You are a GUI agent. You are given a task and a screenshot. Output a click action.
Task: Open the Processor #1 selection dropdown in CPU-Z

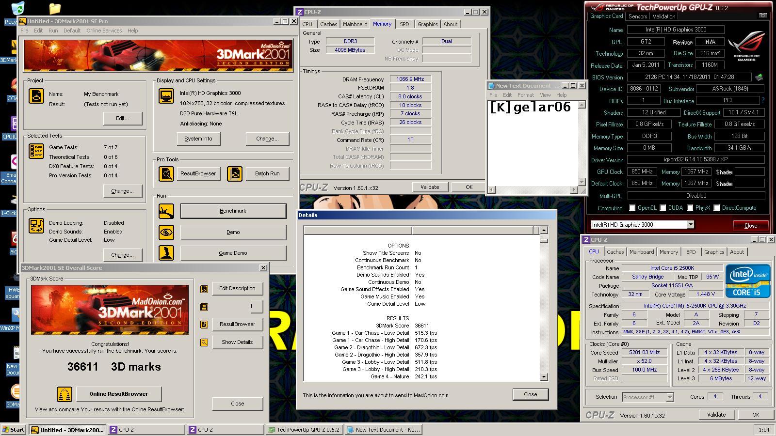(670, 397)
